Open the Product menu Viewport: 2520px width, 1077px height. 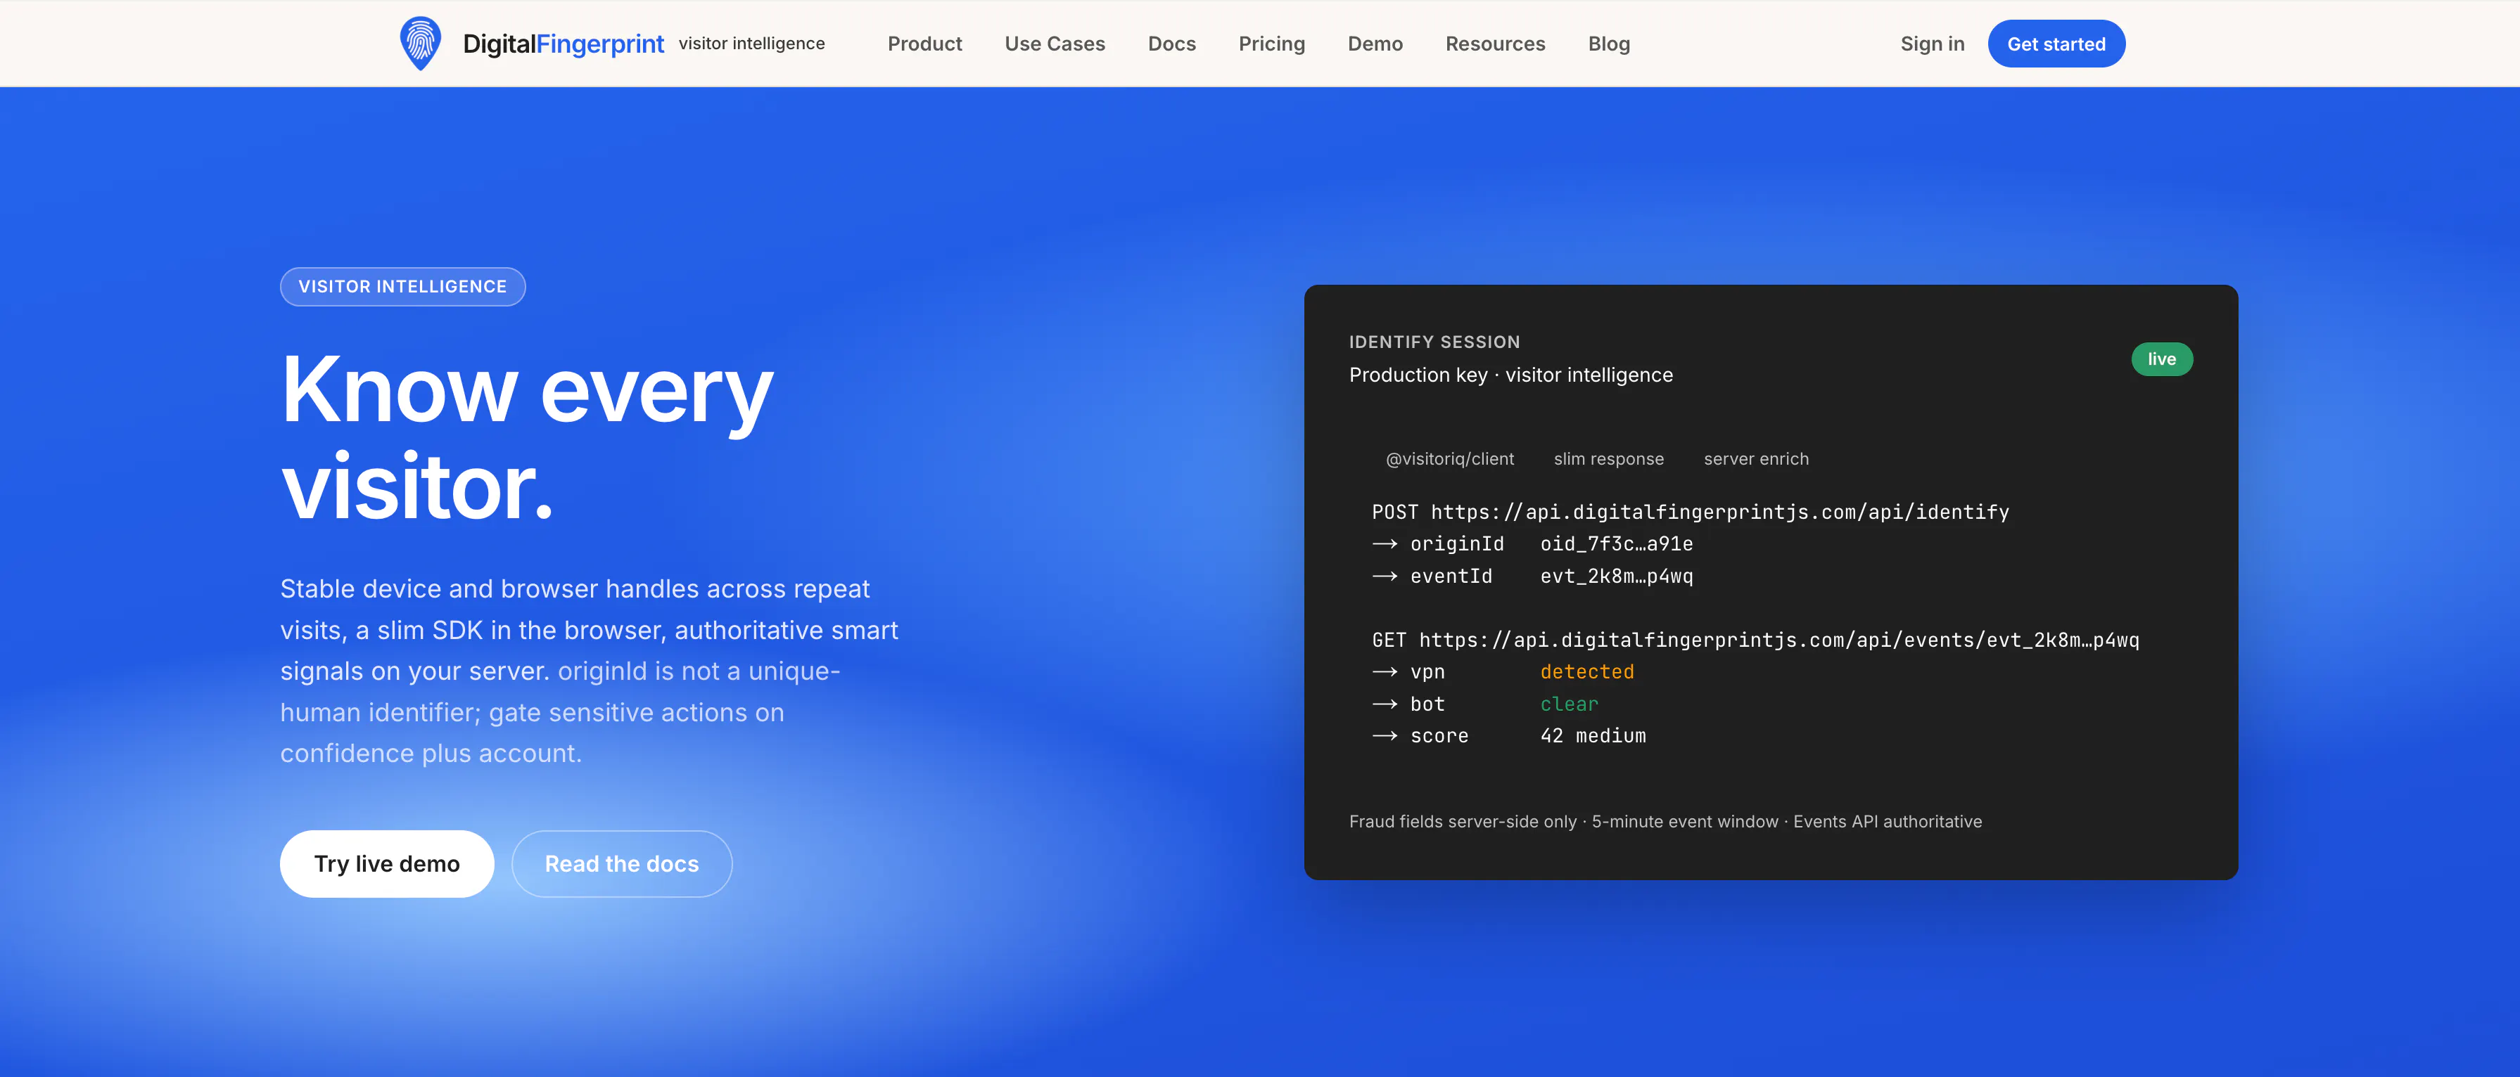coord(924,44)
